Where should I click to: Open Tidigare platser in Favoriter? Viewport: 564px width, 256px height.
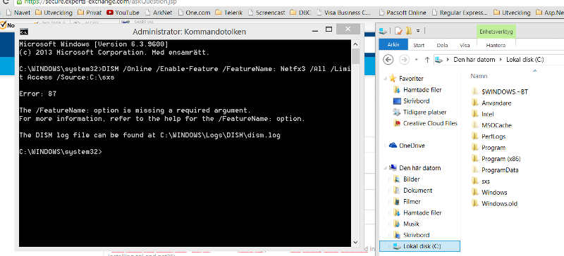coord(419,112)
